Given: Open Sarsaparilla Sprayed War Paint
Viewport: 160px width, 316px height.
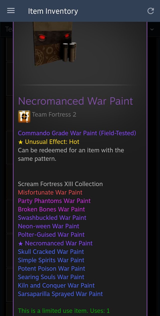Looking at the screenshot, I should pyautogui.click(x=60, y=294).
